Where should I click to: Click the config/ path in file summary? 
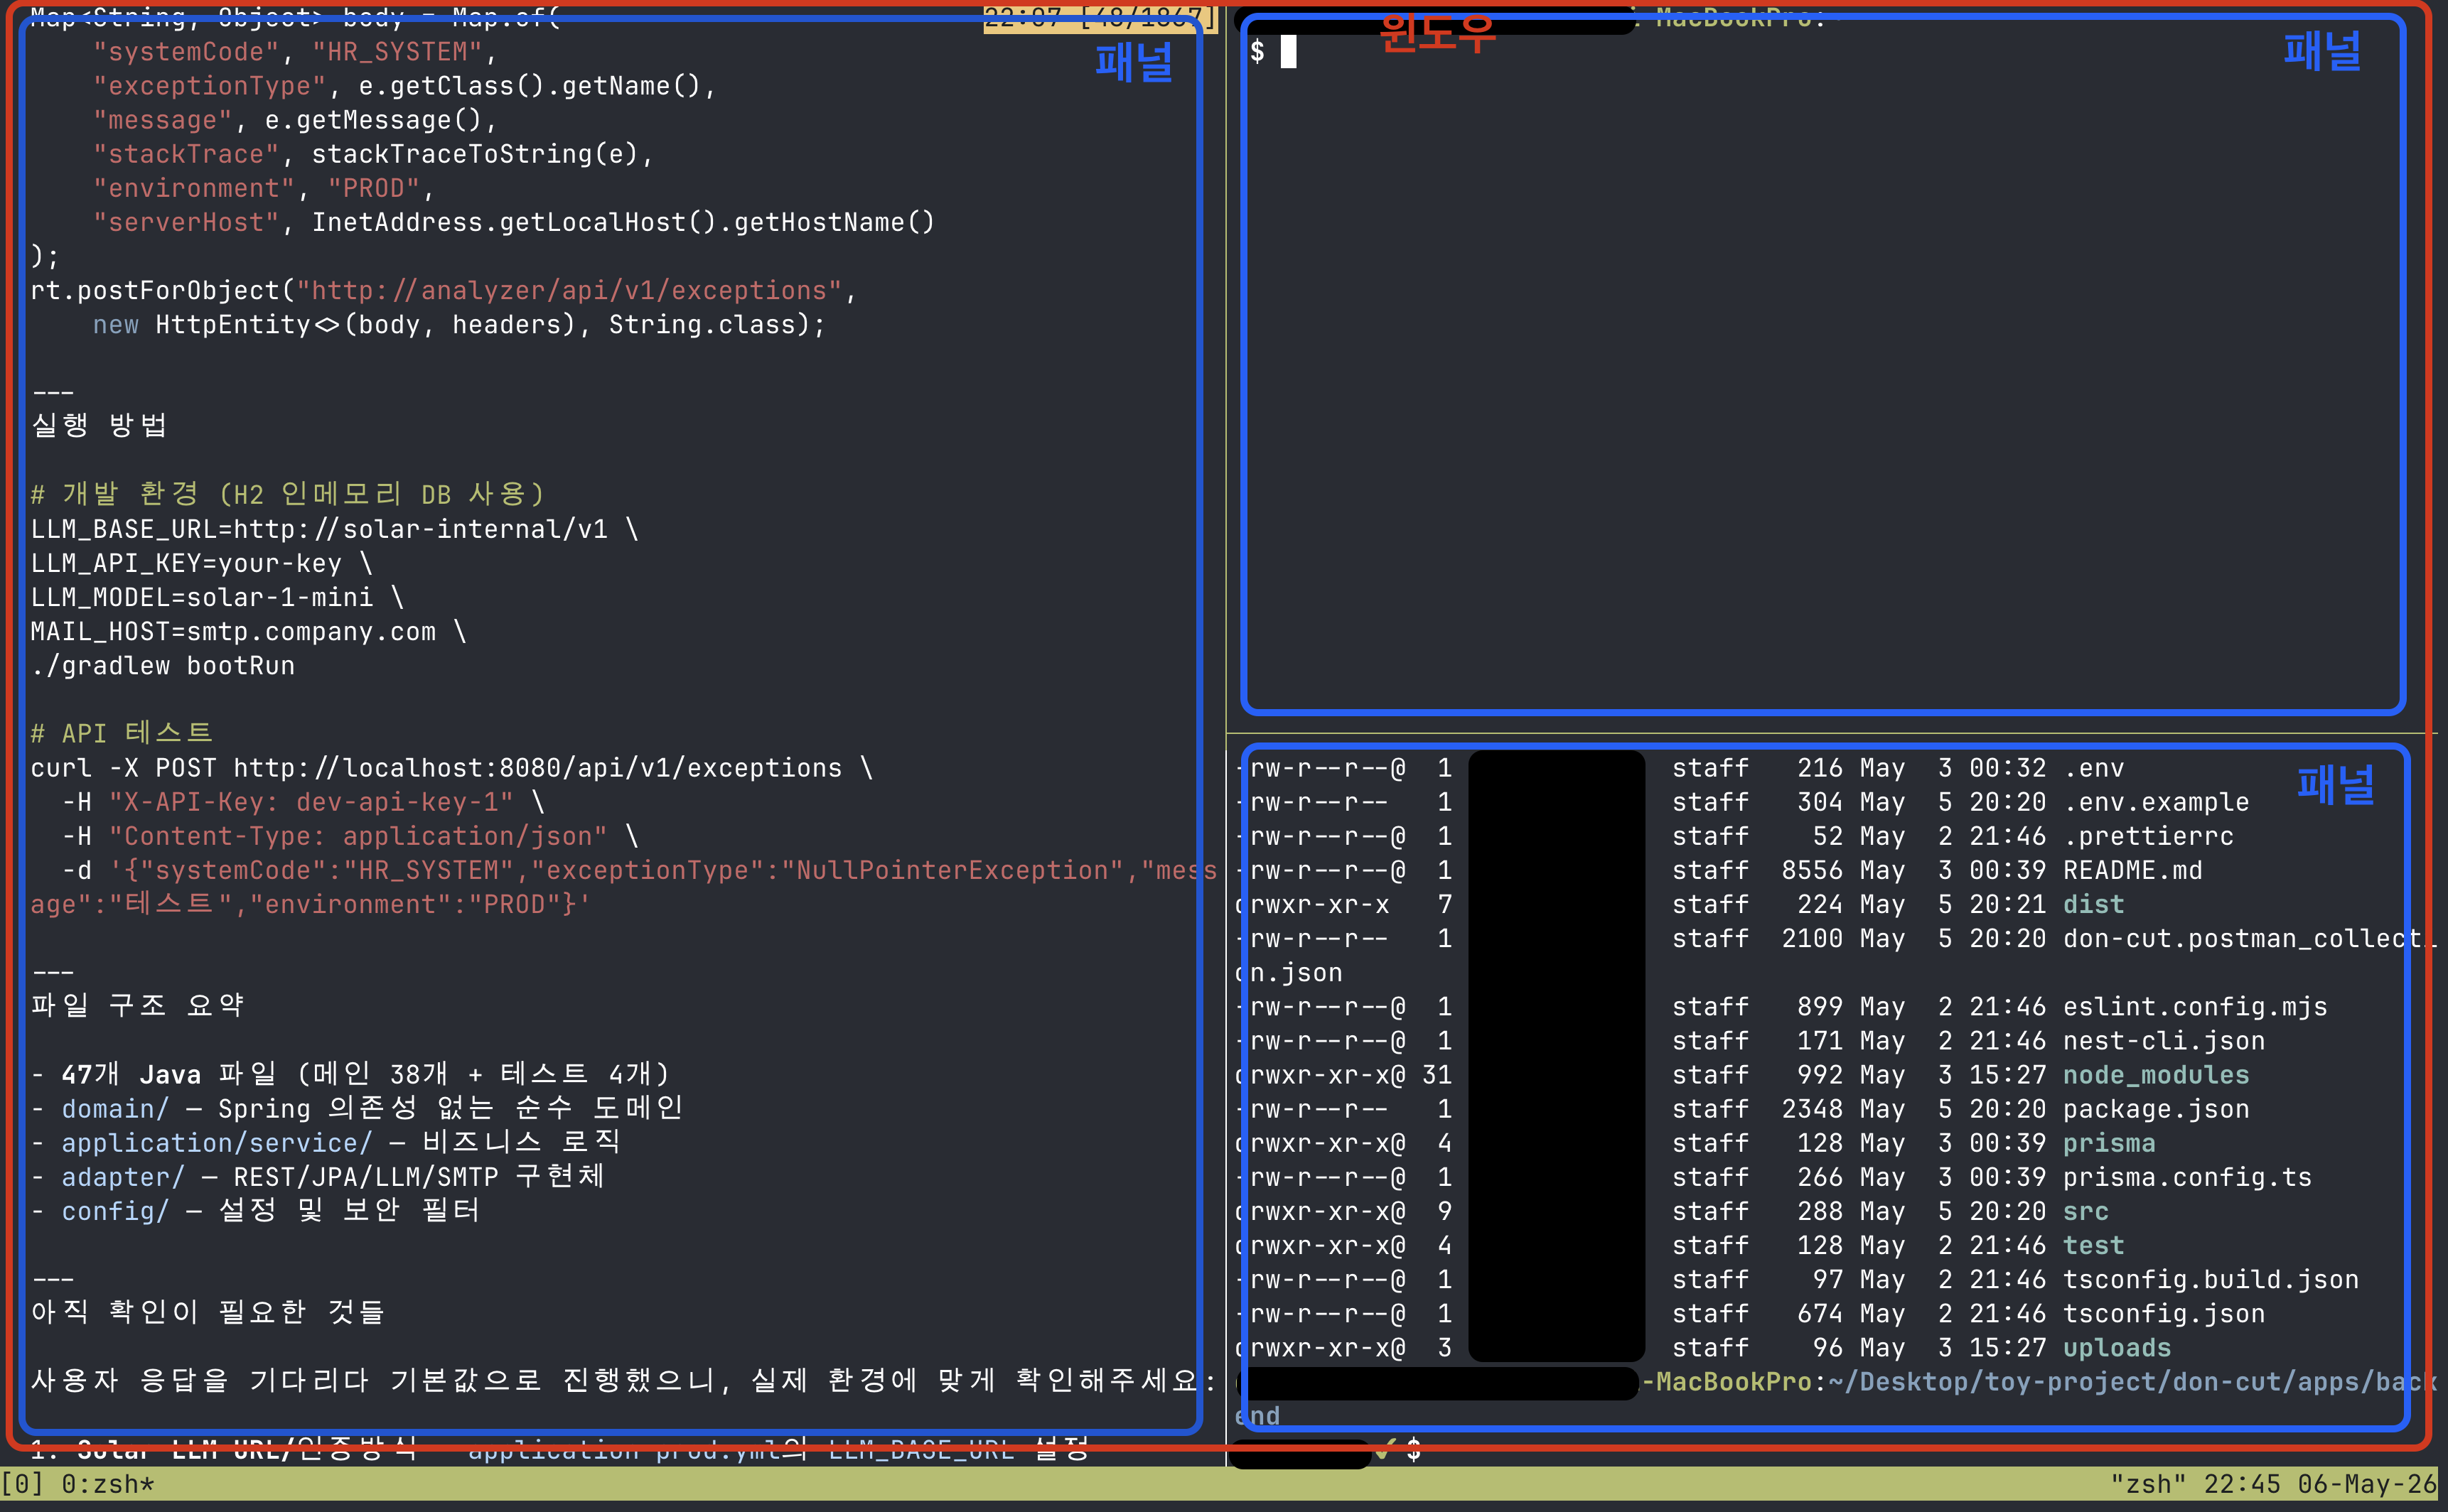[x=116, y=1211]
